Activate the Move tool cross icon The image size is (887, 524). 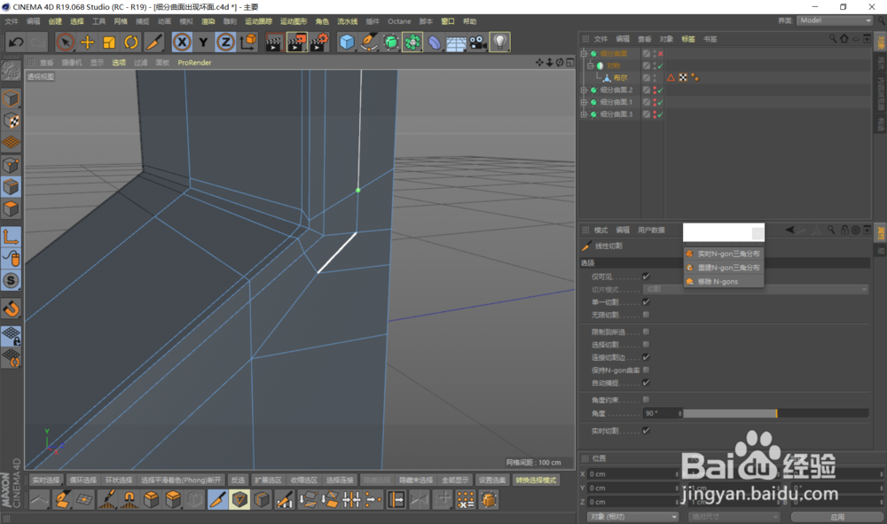87,43
